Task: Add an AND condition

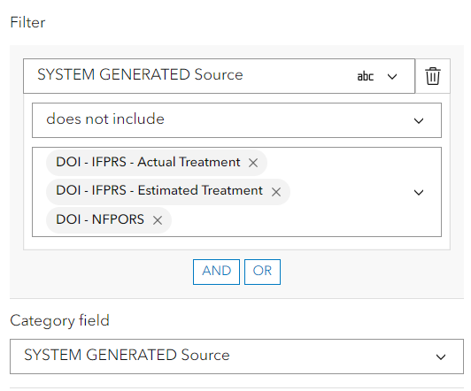Action: pos(216,272)
